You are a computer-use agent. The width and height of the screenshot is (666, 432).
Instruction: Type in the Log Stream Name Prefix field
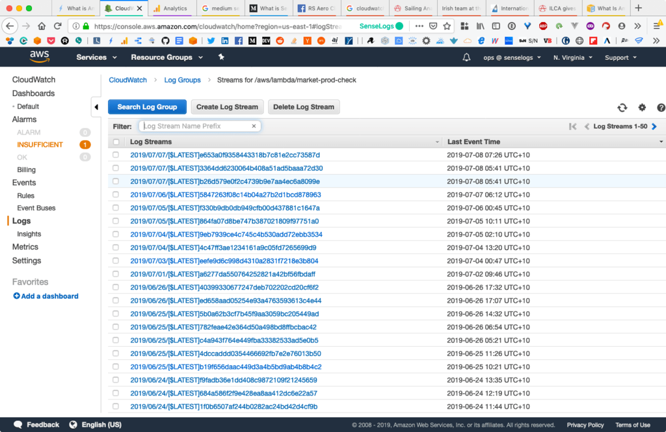click(195, 126)
